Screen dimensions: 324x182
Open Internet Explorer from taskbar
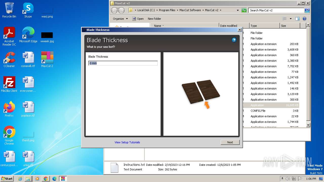[20, 179]
